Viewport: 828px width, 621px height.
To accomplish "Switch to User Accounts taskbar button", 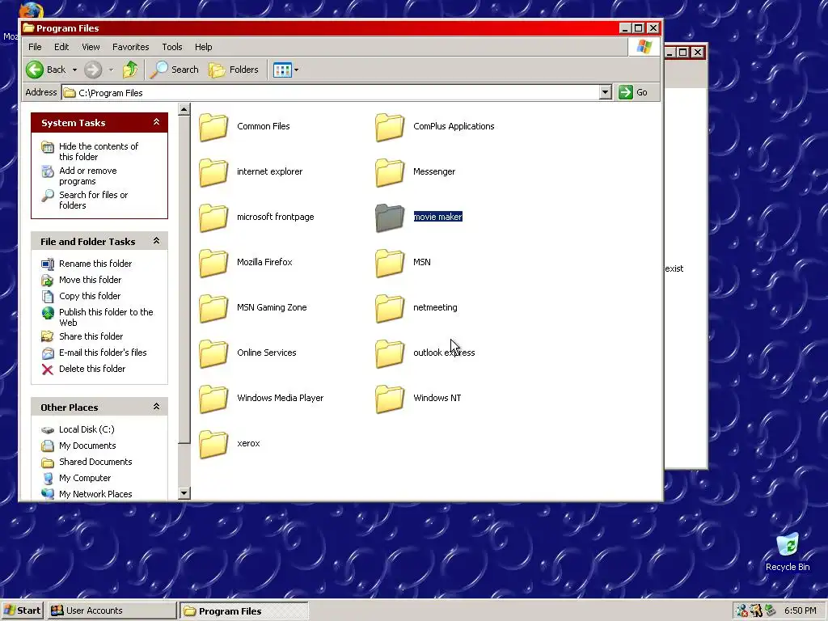I will 112,610.
